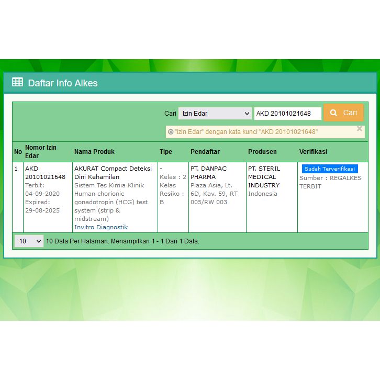This screenshot has height=380, width=380.
Task: Click the Tipe column header
Action: point(166,151)
